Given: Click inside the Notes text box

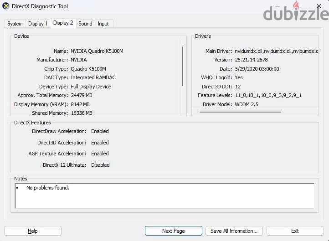Looking at the screenshot, I should click(x=164, y=196).
